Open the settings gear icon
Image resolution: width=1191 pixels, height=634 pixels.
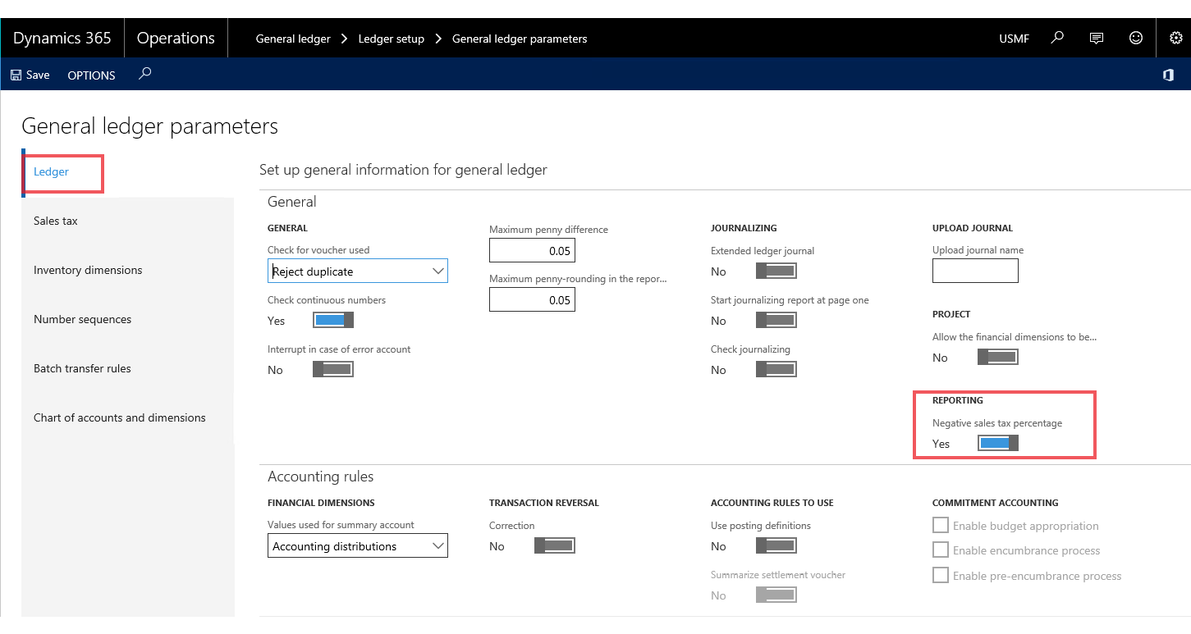pyautogui.click(x=1175, y=38)
